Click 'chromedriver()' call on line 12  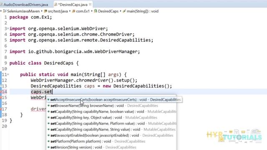tap(95, 80)
